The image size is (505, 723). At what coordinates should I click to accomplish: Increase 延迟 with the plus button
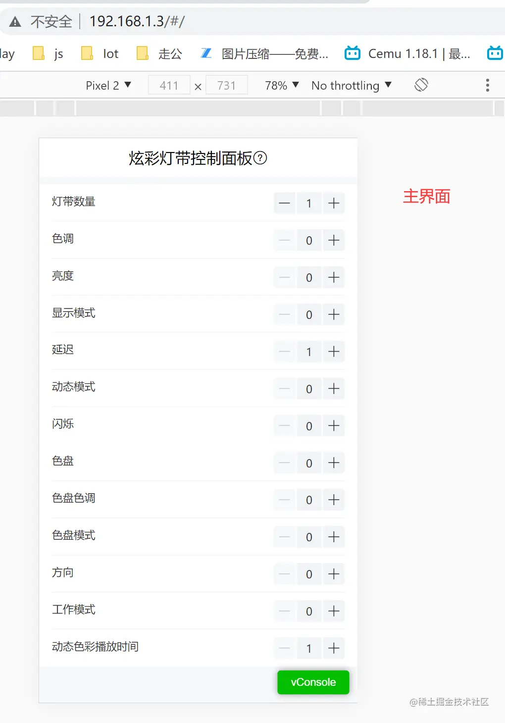[x=334, y=352]
